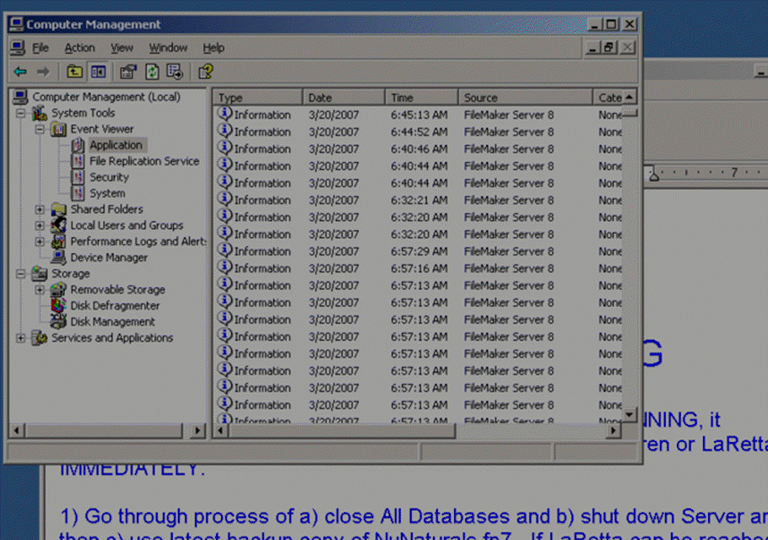Click the event list scroll up arrow
The width and height of the screenshot is (768, 540).
point(630,97)
